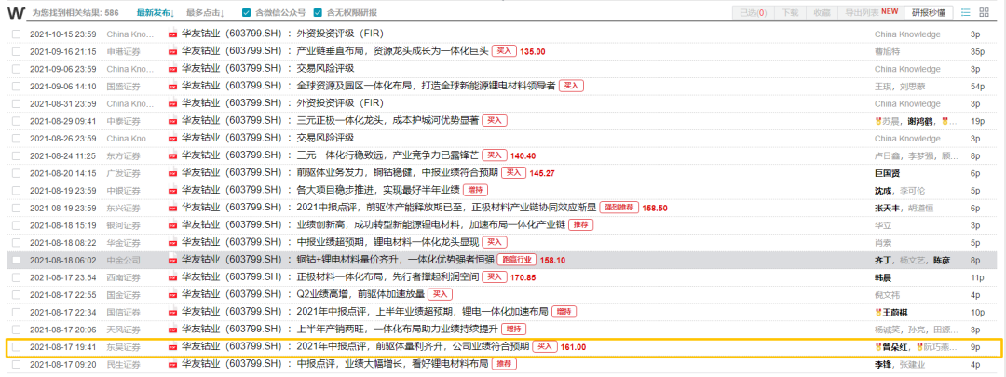Screen dimensions: 1006x377
Task: Open PDF icon of 西南证券 report
Action: tap(172, 277)
